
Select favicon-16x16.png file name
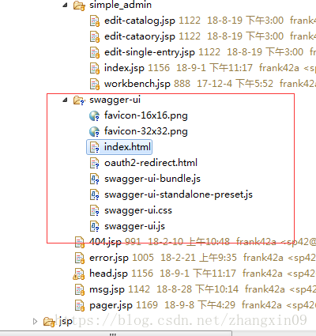pos(146,115)
